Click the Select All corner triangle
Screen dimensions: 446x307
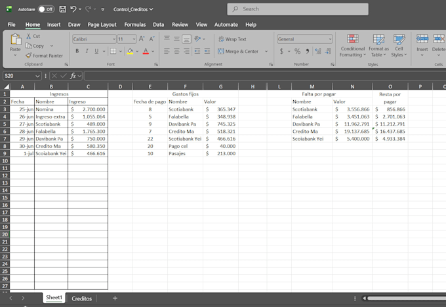pos(7,86)
